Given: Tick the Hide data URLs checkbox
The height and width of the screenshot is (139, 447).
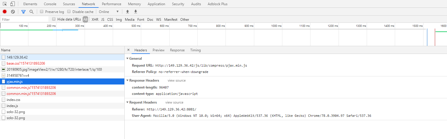Looking at the screenshot, I should click(54, 19).
